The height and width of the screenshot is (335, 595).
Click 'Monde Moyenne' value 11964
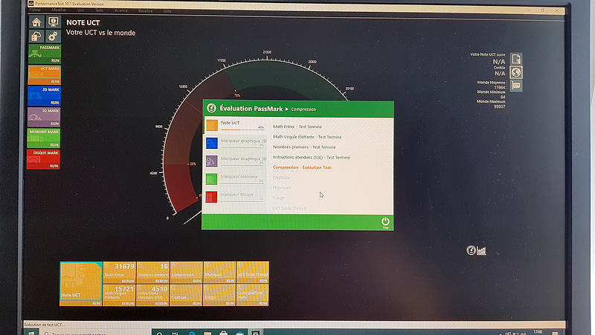click(x=499, y=87)
